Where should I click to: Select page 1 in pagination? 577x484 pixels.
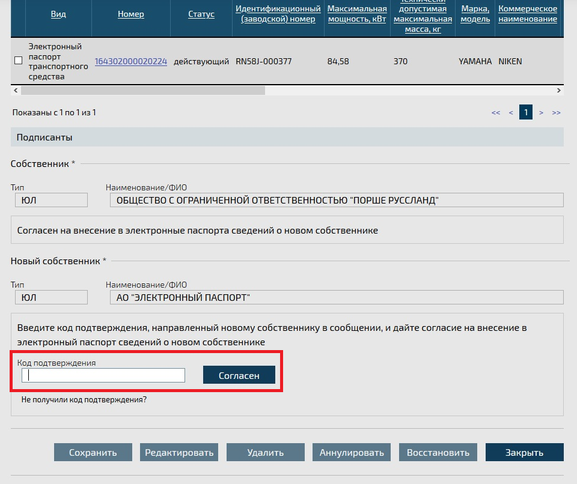point(526,112)
